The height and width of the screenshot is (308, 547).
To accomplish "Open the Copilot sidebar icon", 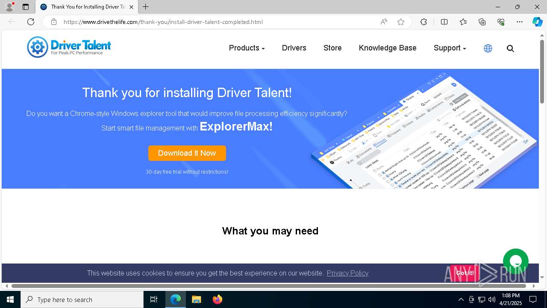I will click(537, 22).
